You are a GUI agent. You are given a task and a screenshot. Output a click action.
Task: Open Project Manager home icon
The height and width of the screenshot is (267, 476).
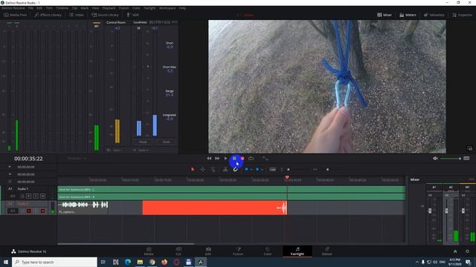coord(455,251)
